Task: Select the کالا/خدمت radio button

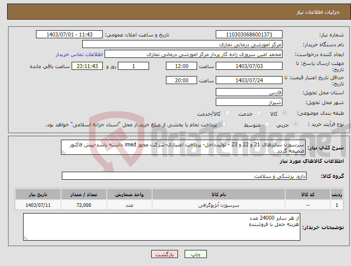Action: (227, 113)
